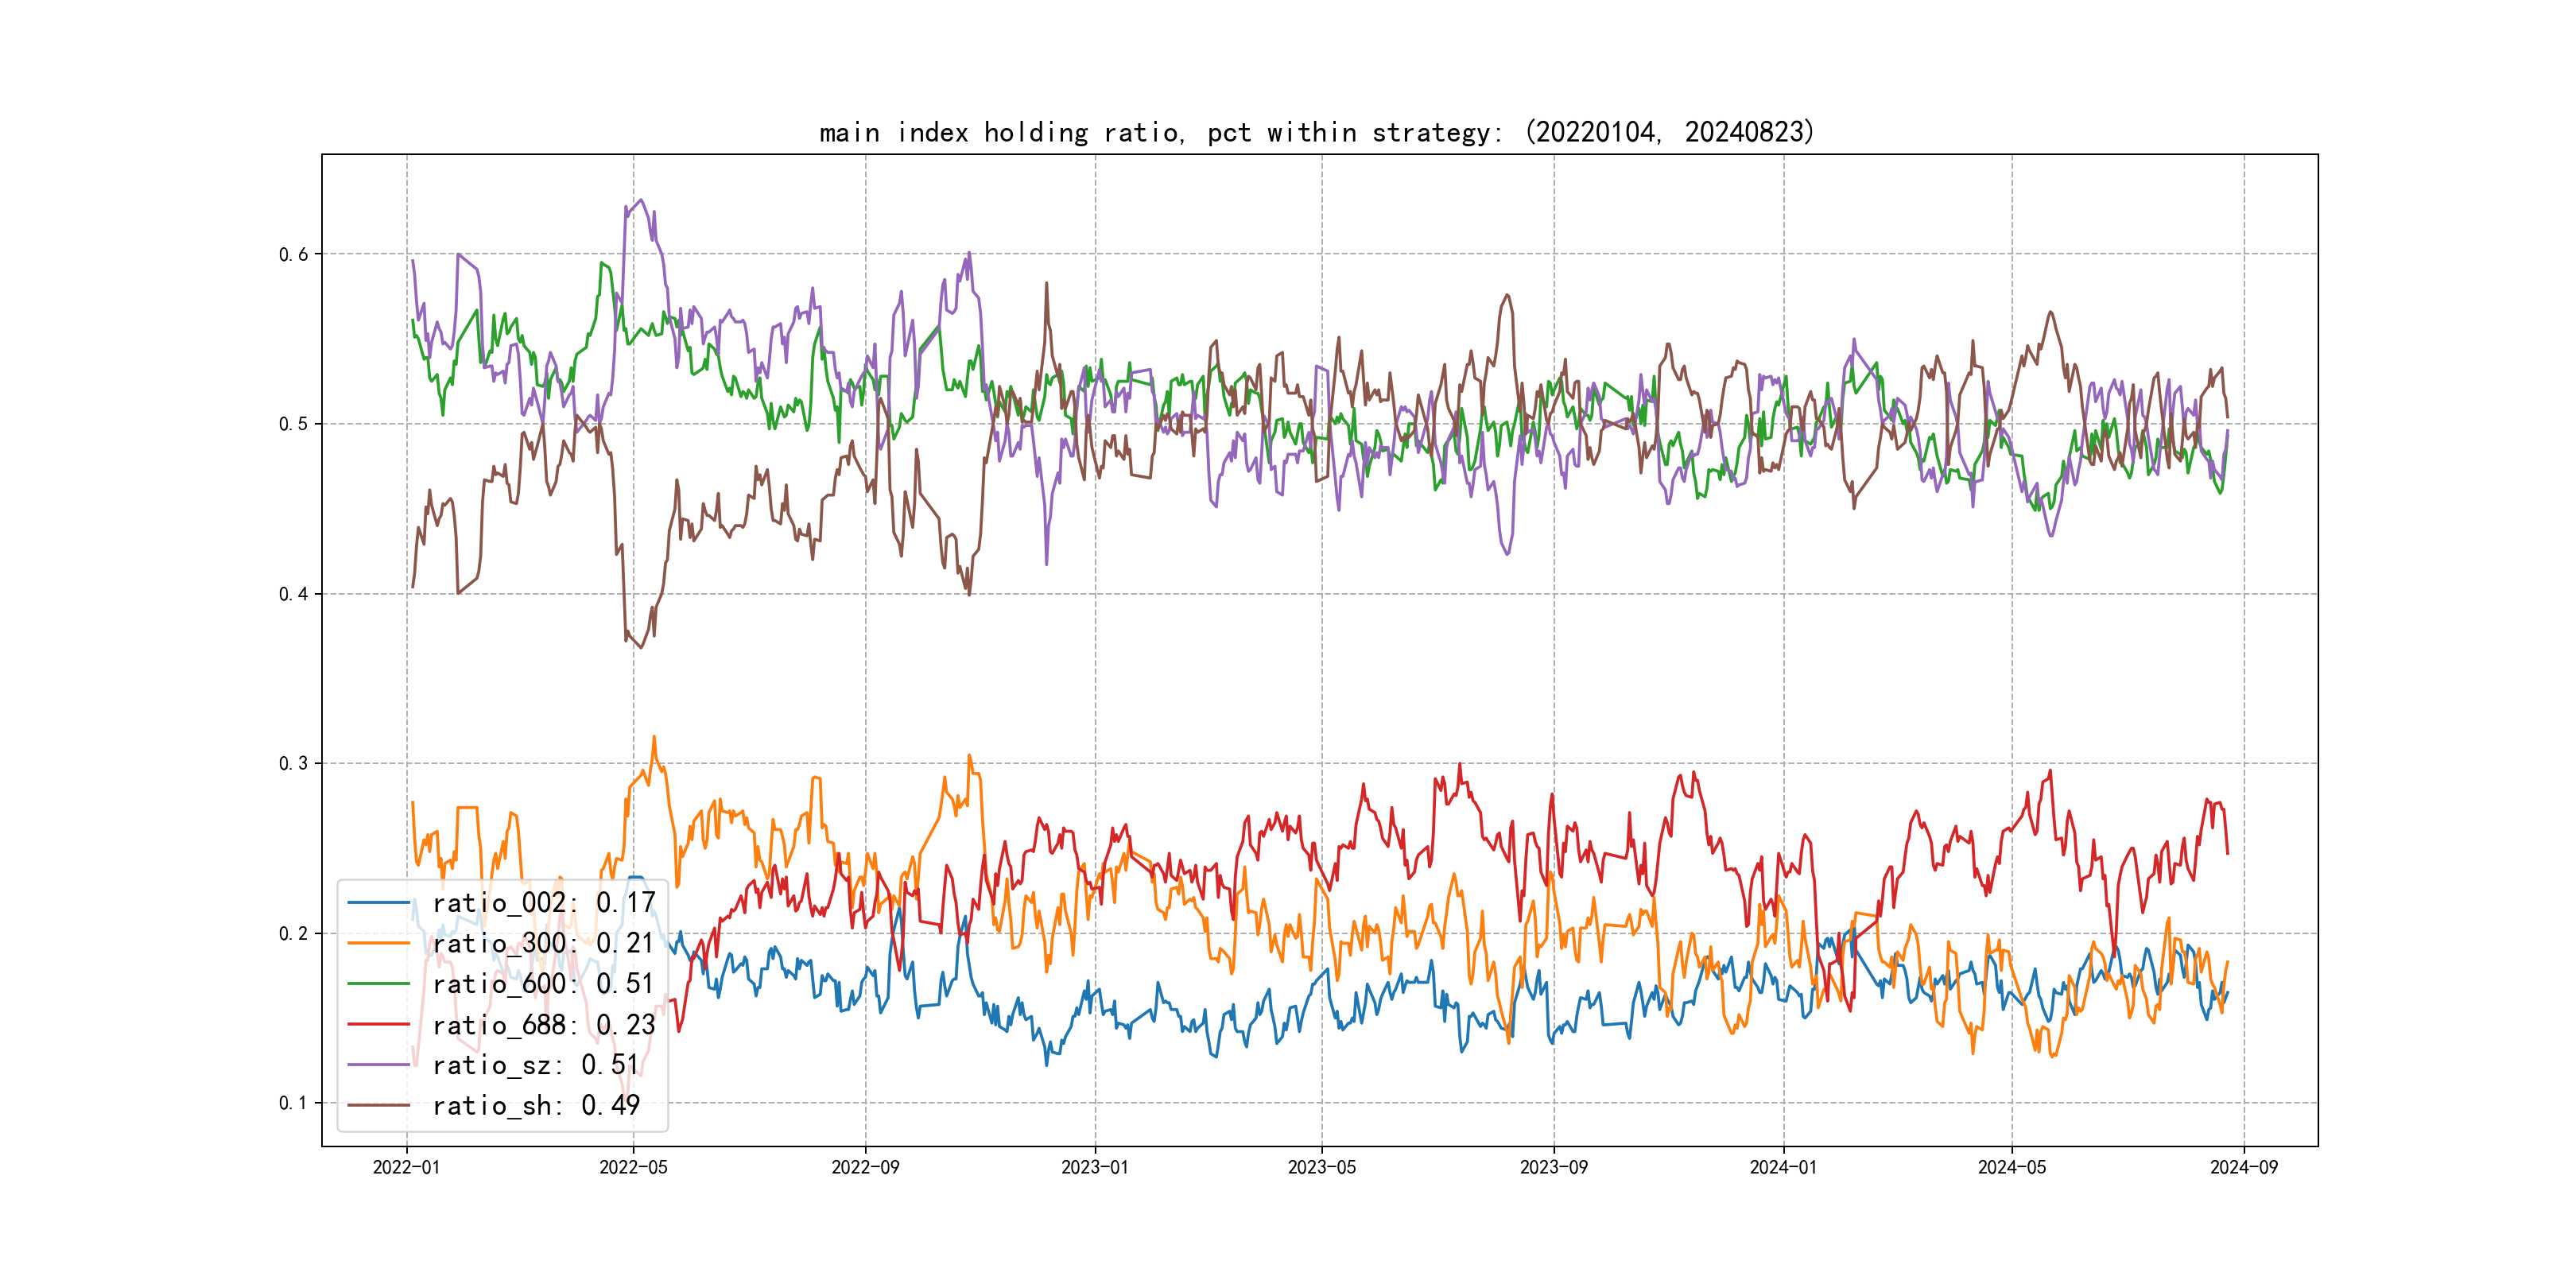Click the orange ratio_300 legend line
This screenshot has height=1288, width=2576.
379,944
